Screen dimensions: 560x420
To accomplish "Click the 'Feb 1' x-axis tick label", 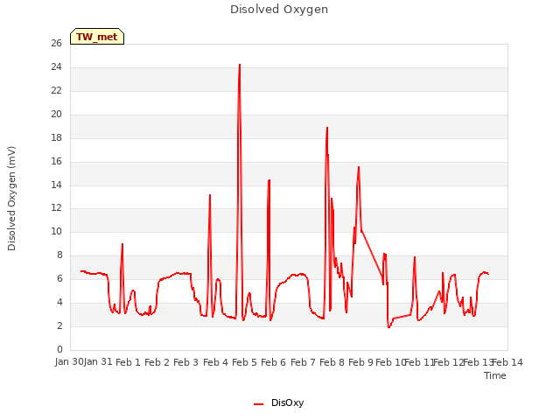I will click(x=128, y=362).
